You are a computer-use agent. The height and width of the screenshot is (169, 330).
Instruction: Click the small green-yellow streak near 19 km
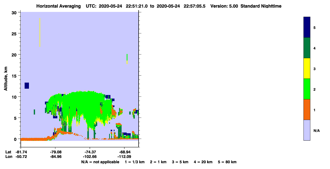(127, 59)
